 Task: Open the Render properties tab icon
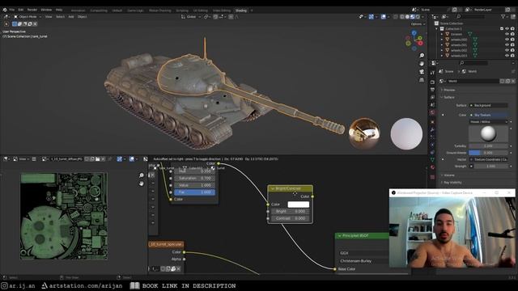point(432,82)
